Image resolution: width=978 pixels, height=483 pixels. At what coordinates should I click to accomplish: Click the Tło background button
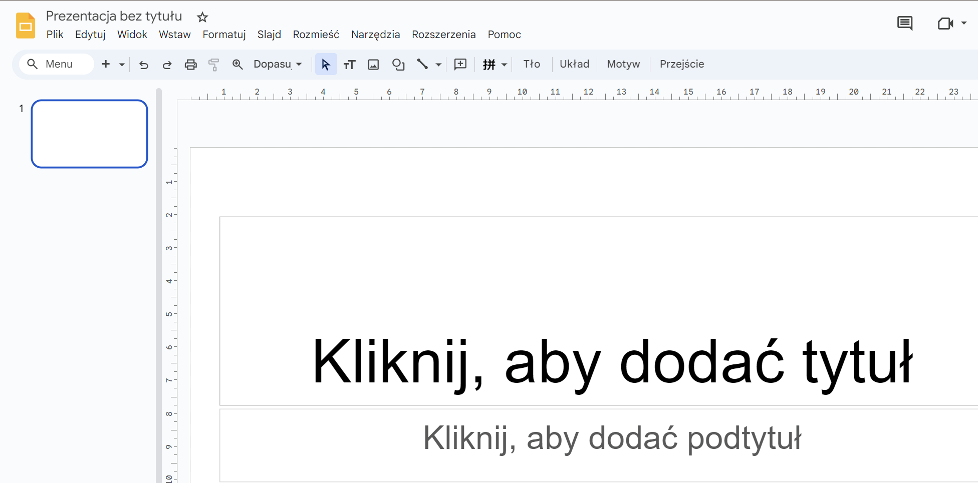coord(532,64)
